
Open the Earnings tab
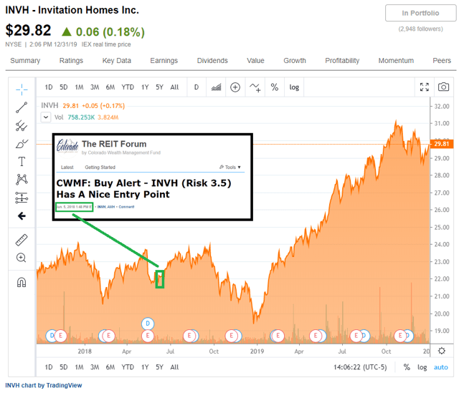164,60
